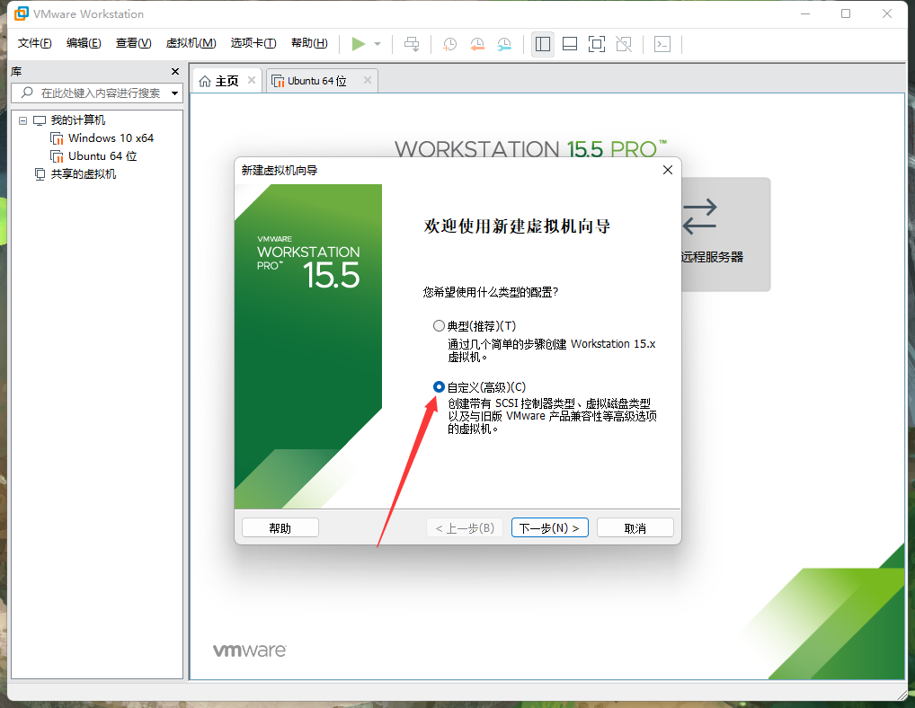Click the Unity mode toolbar icon
This screenshot has width=915, height=708.
(x=624, y=44)
